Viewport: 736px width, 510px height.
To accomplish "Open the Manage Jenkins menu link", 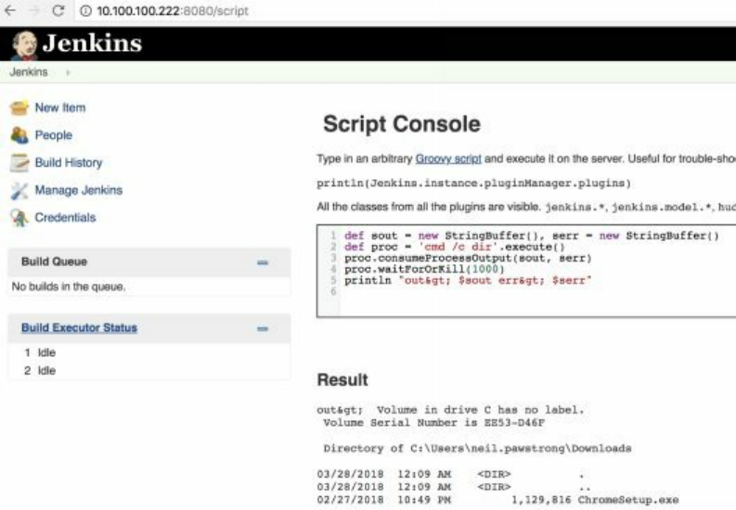I will coord(78,190).
